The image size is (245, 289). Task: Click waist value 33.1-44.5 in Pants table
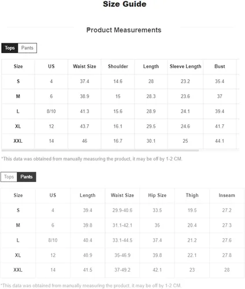(122, 240)
